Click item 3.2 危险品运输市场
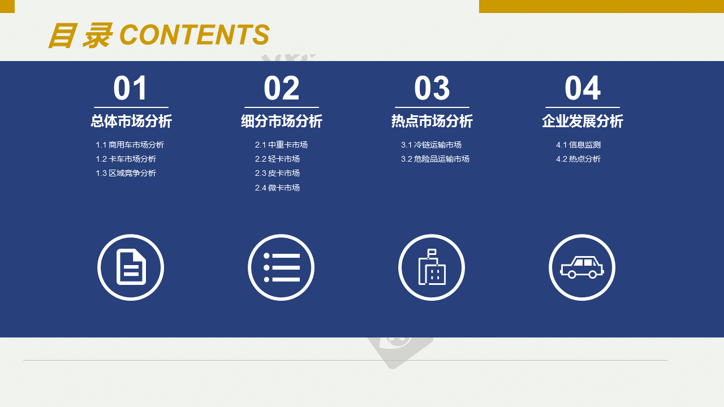 click(x=435, y=159)
